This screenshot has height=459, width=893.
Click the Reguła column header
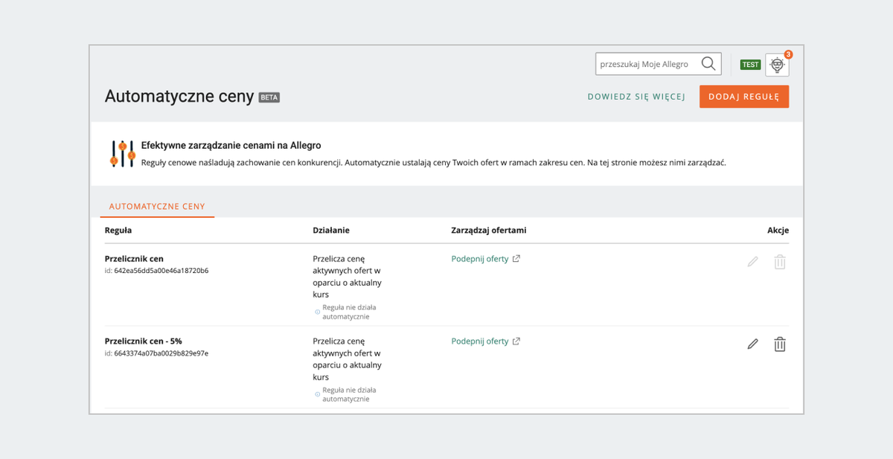point(118,231)
